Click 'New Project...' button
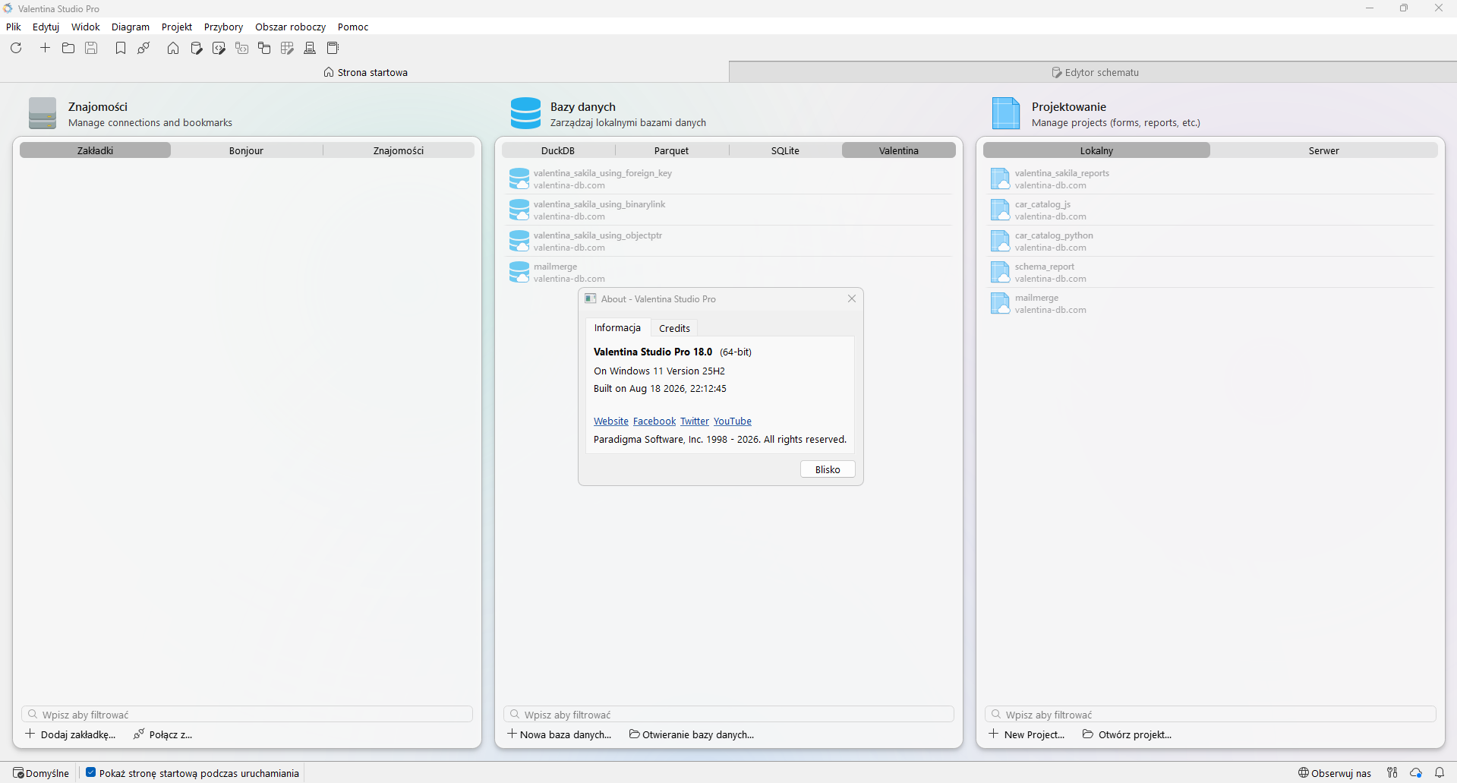The image size is (1457, 783). [x=1027, y=734]
